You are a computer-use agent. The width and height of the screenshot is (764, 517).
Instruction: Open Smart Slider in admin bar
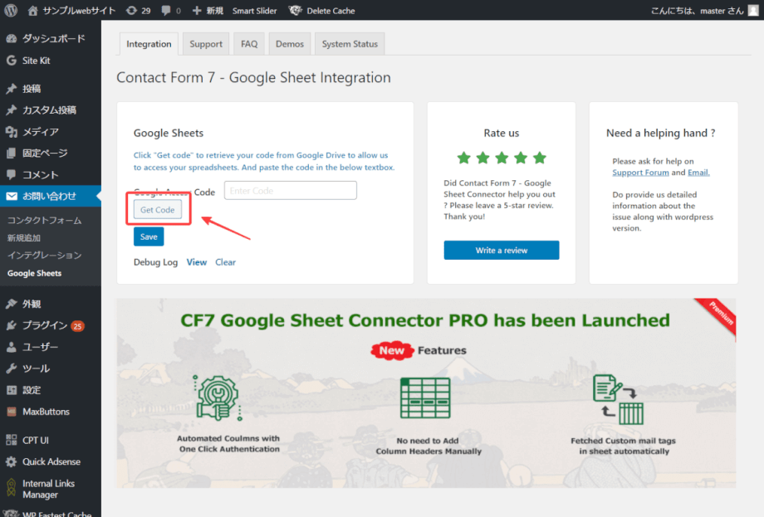coord(254,10)
